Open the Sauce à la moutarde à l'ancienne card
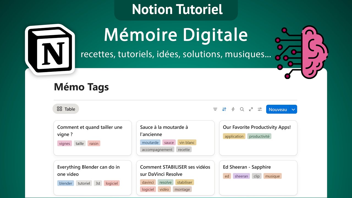352x198 pixels. [x=175, y=138]
